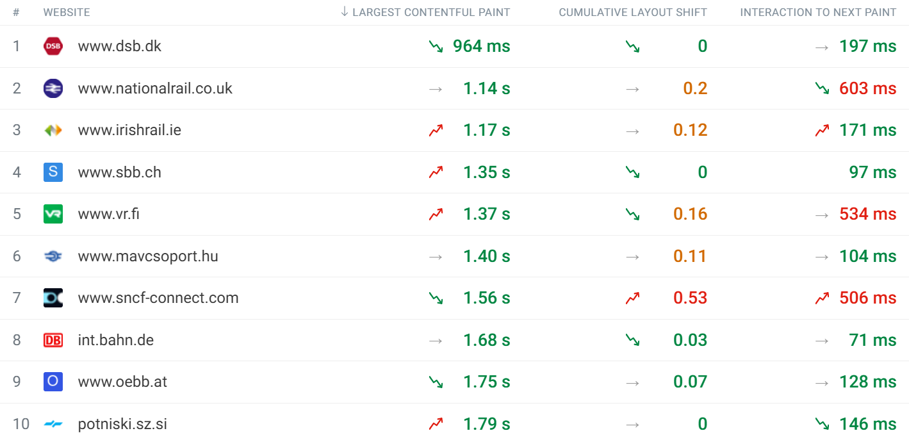This screenshot has height=440, width=909.
Task: Click the 0.11 CLS value
Action: (691, 256)
